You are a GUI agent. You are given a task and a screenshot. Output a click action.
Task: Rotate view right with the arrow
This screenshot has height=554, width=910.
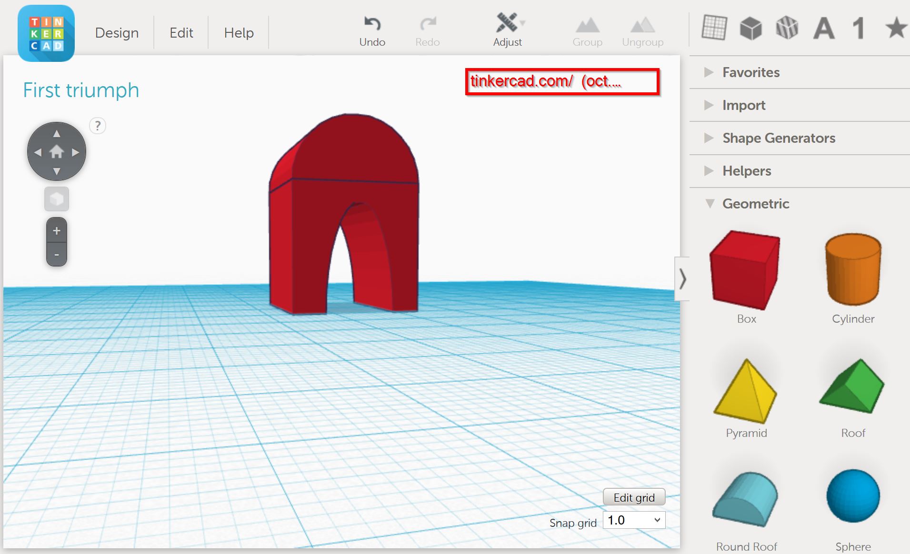[x=75, y=152]
